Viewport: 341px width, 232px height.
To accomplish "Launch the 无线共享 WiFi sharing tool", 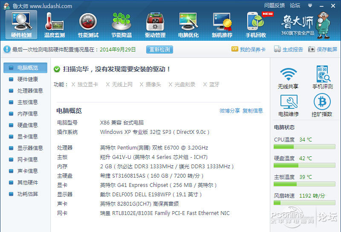I will 288,78.
